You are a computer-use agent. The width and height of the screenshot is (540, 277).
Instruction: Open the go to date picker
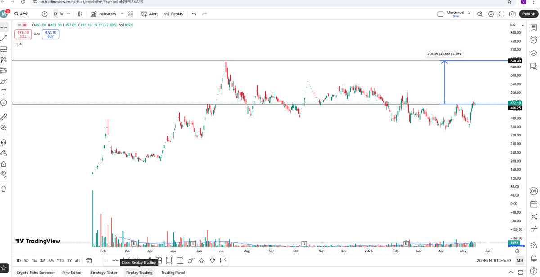[89, 260]
